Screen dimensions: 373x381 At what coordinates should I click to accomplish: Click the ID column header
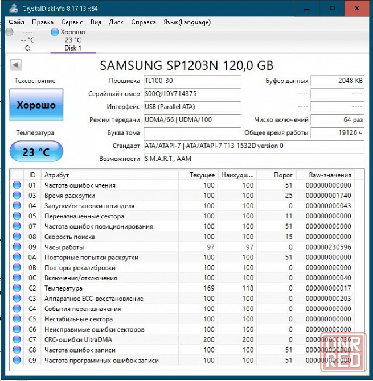click(32, 175)
